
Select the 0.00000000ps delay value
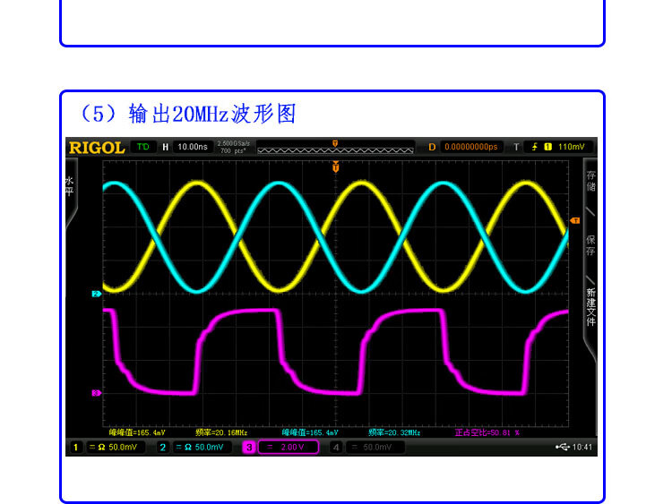point(471,147)
